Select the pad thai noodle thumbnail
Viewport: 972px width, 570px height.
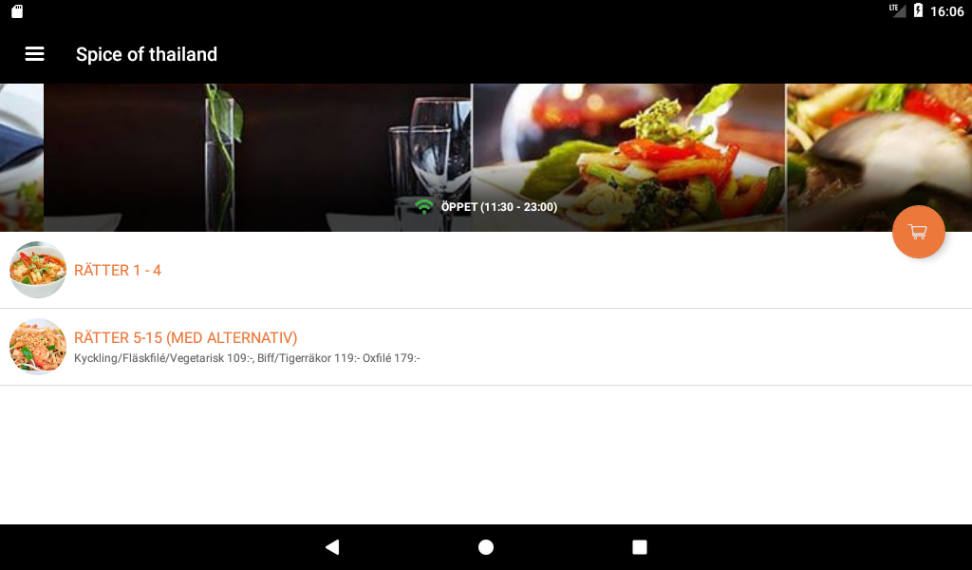[38, 347]
